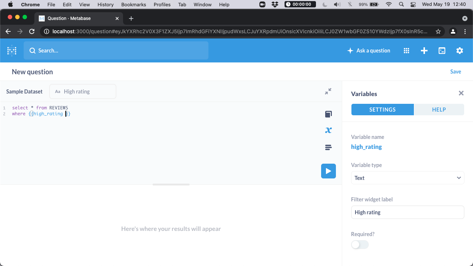Image resolution: width=473 pixels, height=266 pixels.
Task: Reload the page in Chrome
Action: 32,31
